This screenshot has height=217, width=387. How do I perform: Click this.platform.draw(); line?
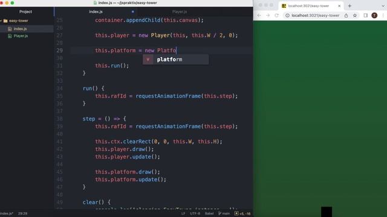click(x=128, y=172)
